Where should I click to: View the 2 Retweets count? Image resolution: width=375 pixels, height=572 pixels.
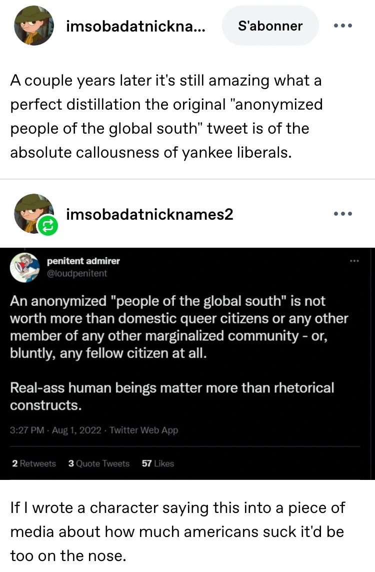pyautogui.click(x=34, y=463)
